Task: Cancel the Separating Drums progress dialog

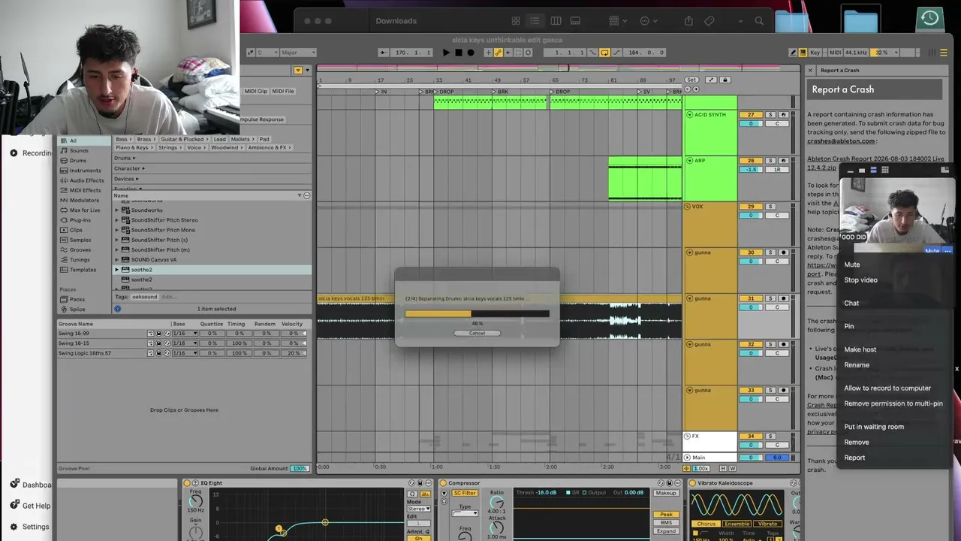Action: tap(477, 334)
